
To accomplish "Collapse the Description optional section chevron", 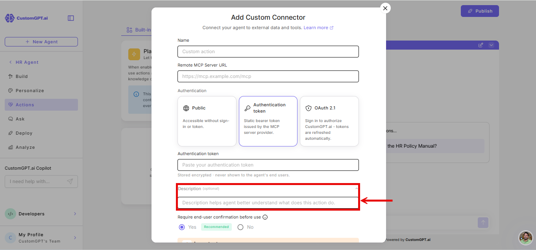I will coord(357,189).
